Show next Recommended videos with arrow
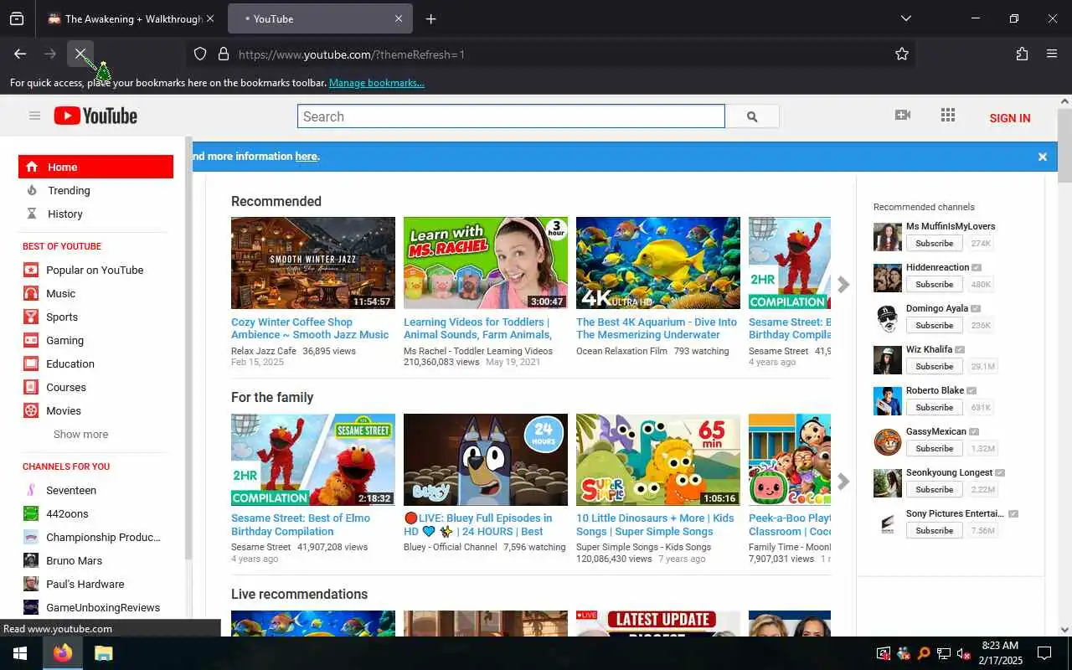This screenshot has width=1072, height=670. click(x=843, y=285)
